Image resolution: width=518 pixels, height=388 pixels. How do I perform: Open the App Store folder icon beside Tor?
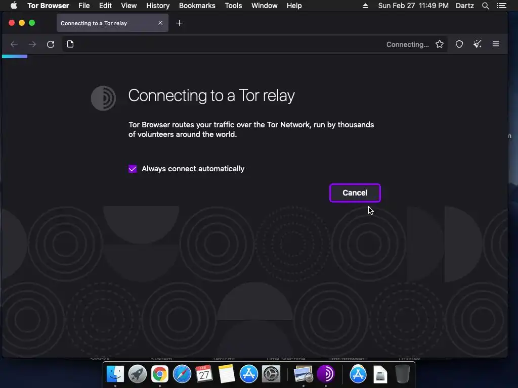point(358,374)
